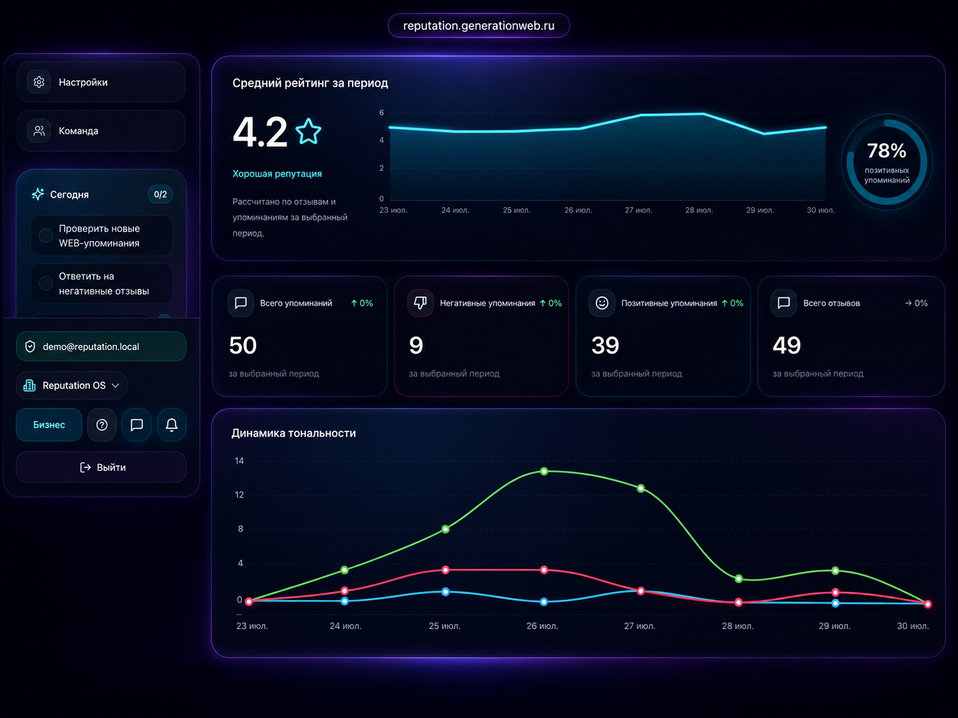This screenshot has height=718, width=958.
Task: Click the smiley Позитивные упоминания icon
Action: click(601, 303)
